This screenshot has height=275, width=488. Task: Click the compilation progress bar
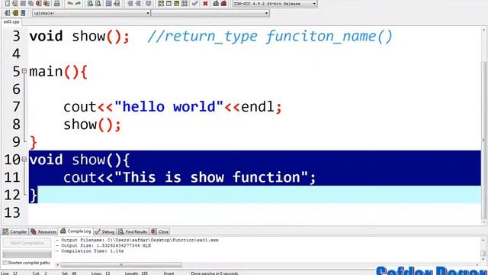[x=27, y=254]
